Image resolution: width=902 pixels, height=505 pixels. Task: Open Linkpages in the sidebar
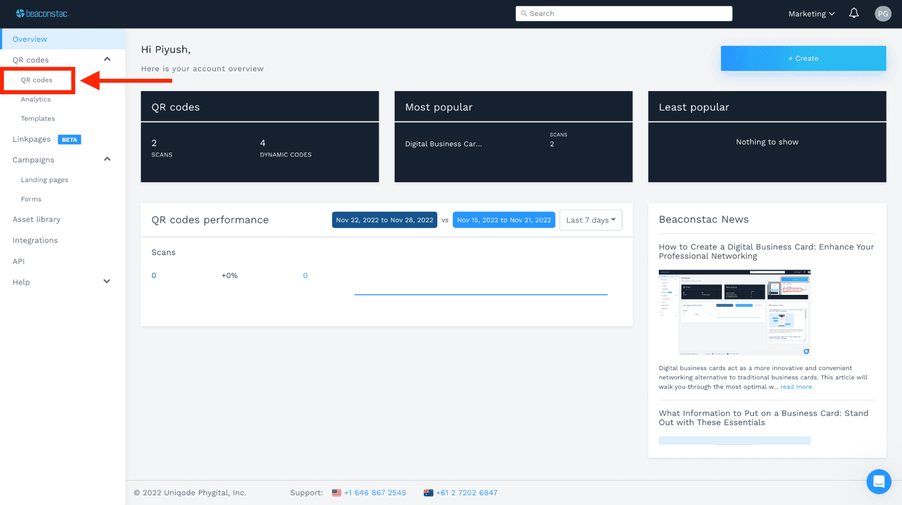click(32, 139)
